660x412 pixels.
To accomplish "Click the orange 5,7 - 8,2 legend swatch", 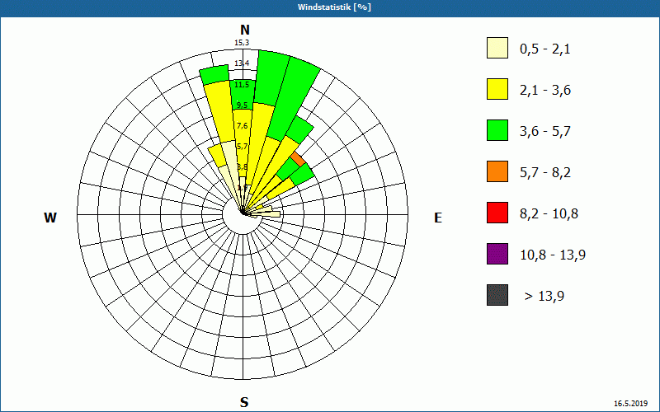I will pos(497,171).
